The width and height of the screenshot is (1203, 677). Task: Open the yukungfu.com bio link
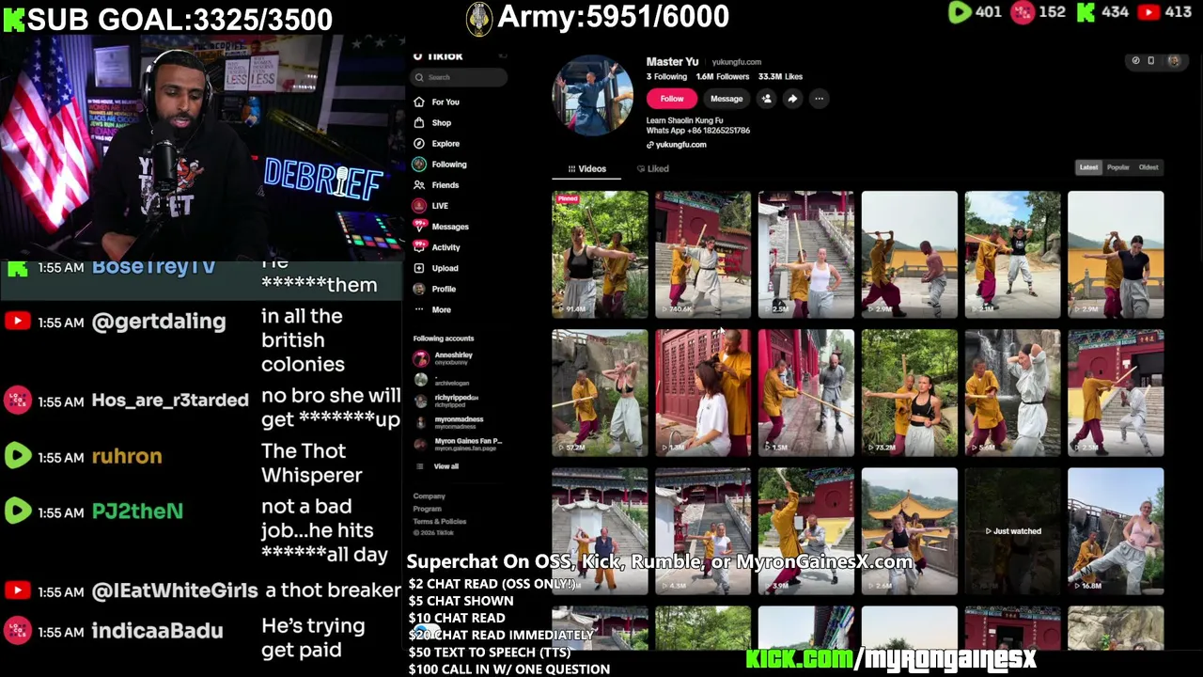pyautogui.click(x=680, y=145)
